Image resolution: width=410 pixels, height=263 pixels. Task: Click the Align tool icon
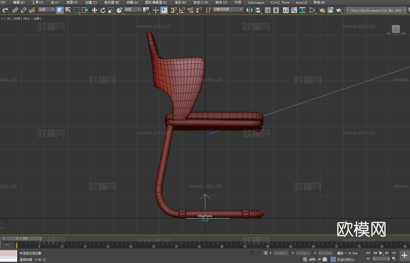point(258,10)
